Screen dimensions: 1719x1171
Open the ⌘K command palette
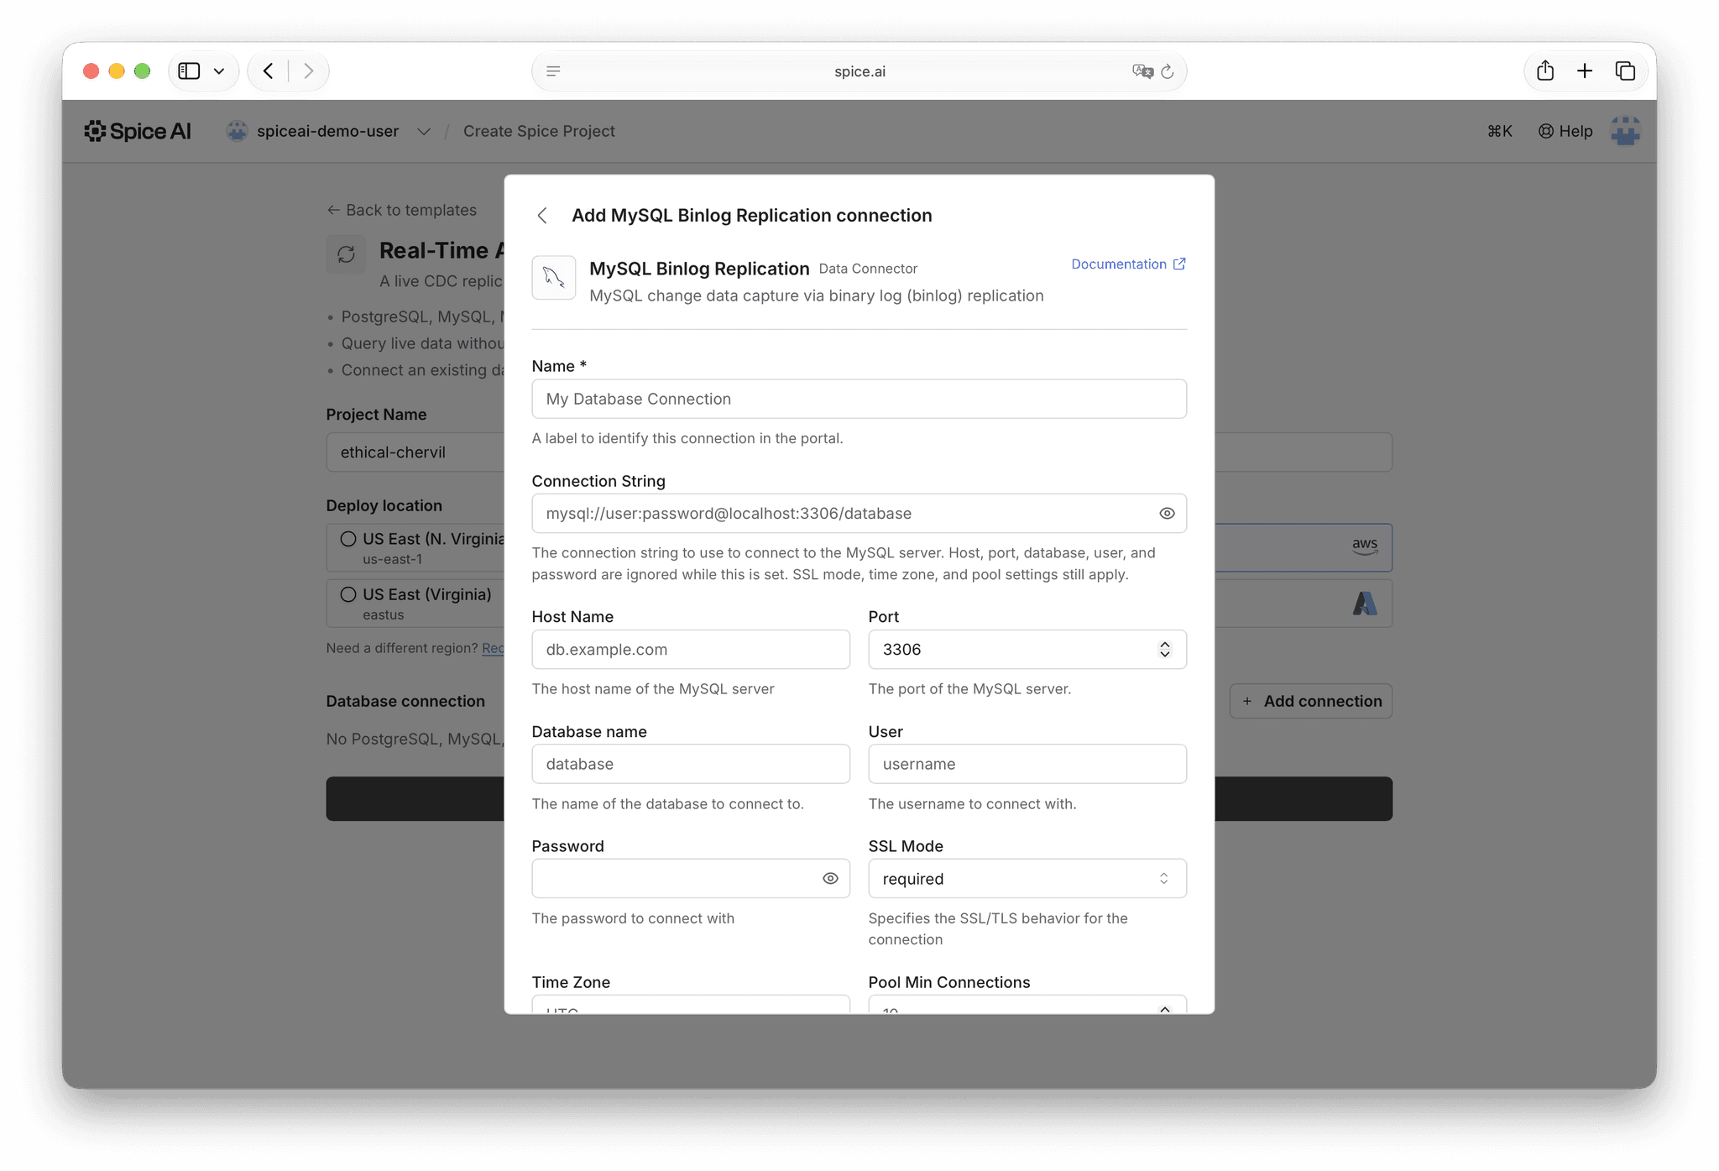point(1499,131)
